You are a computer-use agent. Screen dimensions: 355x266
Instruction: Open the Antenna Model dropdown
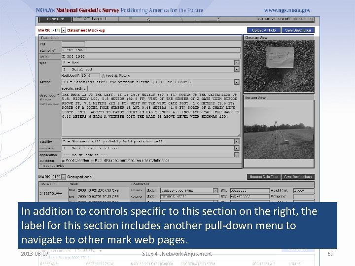point(189,191)
